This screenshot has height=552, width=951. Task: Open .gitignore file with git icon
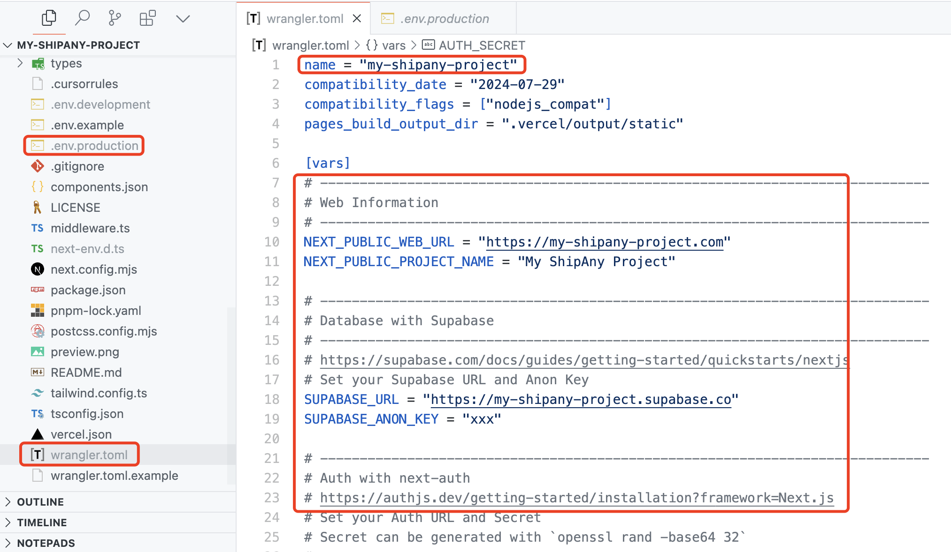click(77, 166)
